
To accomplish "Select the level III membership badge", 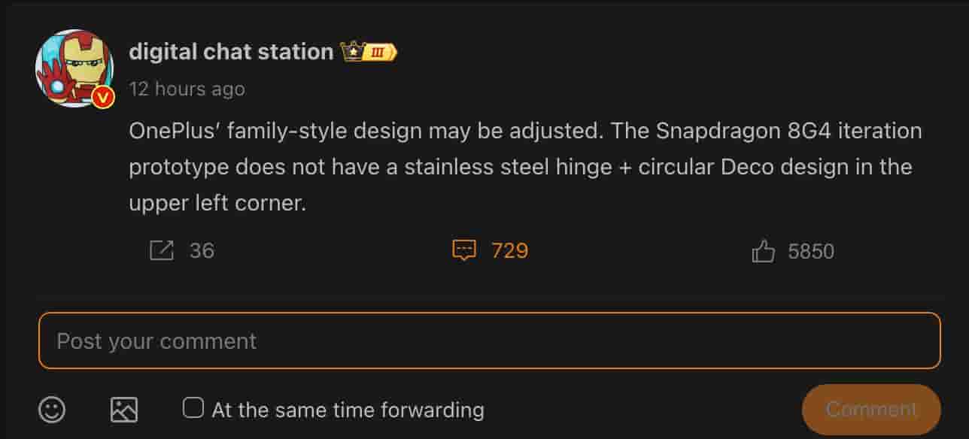I will (378, 52).
